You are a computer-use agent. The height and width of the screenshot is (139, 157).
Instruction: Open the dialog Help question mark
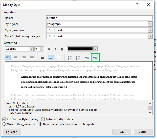click(137, 5)
